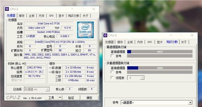This screenshot has width=202, height=107.
Task: Expand the 工具 button dropdown arrow
Action: click(60, 98)
